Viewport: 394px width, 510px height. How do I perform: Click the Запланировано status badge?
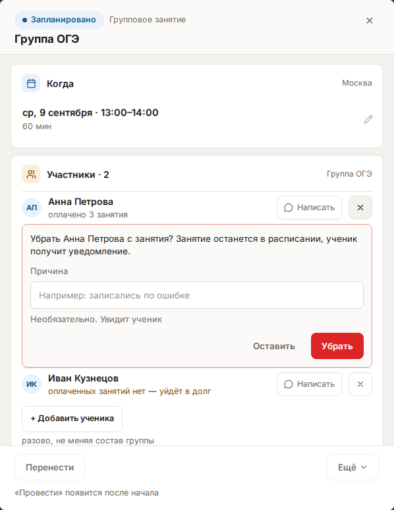(x=59, y=20)
